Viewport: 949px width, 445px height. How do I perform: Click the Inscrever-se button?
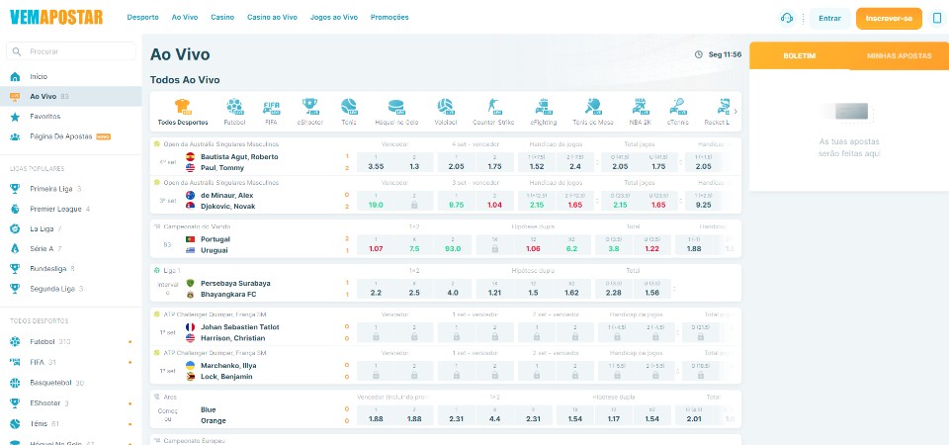889,18
